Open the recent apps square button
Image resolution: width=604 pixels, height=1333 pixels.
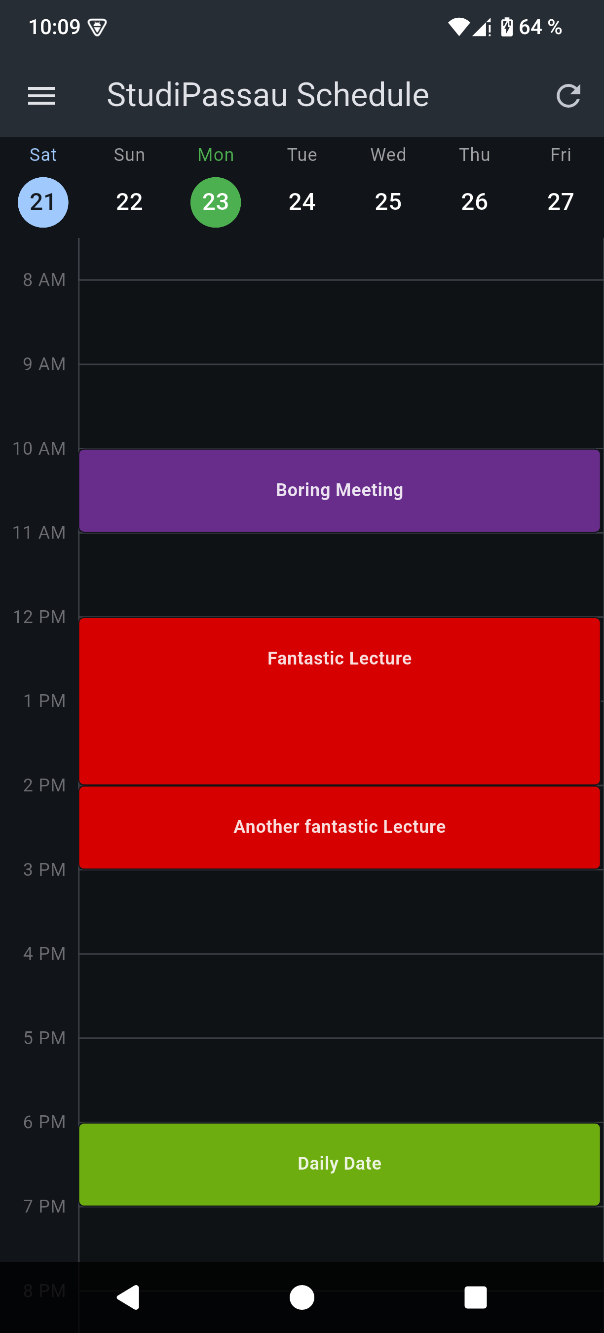point(476,1297)
